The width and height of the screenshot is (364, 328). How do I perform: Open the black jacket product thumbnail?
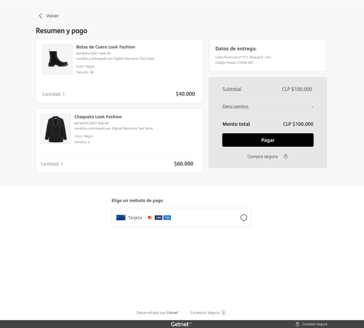coord(56,129)
